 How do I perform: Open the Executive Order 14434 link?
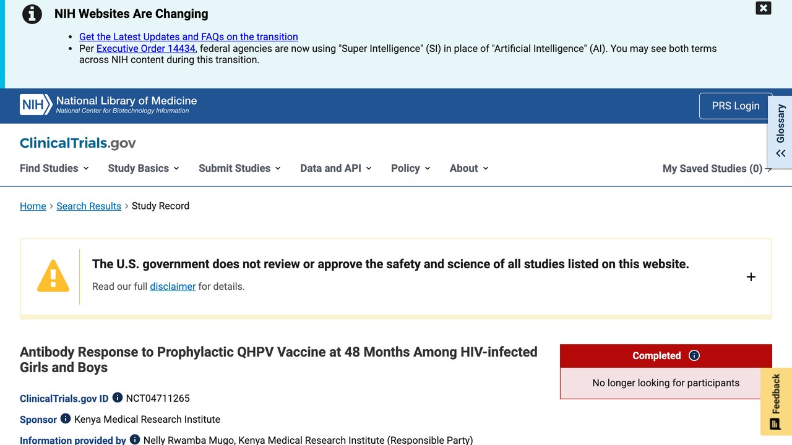146,48
